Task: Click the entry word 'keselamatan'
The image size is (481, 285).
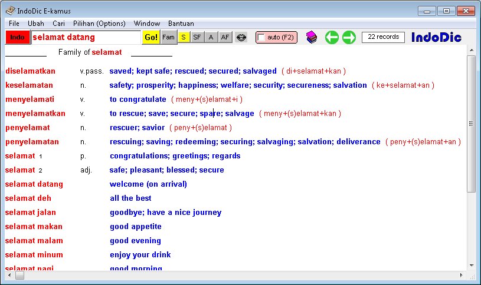Action: [x=29, y=85]
